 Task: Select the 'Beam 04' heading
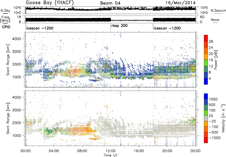(110, 3)
